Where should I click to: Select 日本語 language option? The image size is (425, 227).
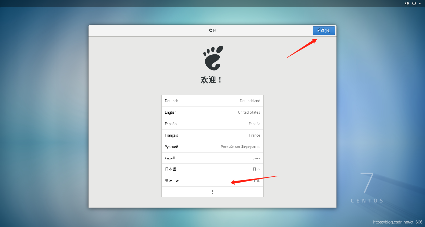(212, 169)
